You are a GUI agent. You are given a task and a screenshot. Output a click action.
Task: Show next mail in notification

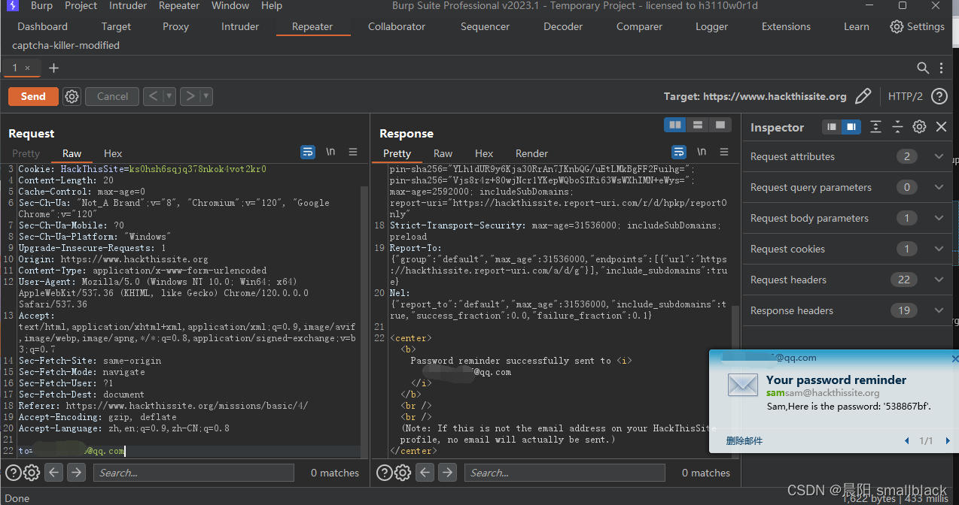(x=948, y=441)
